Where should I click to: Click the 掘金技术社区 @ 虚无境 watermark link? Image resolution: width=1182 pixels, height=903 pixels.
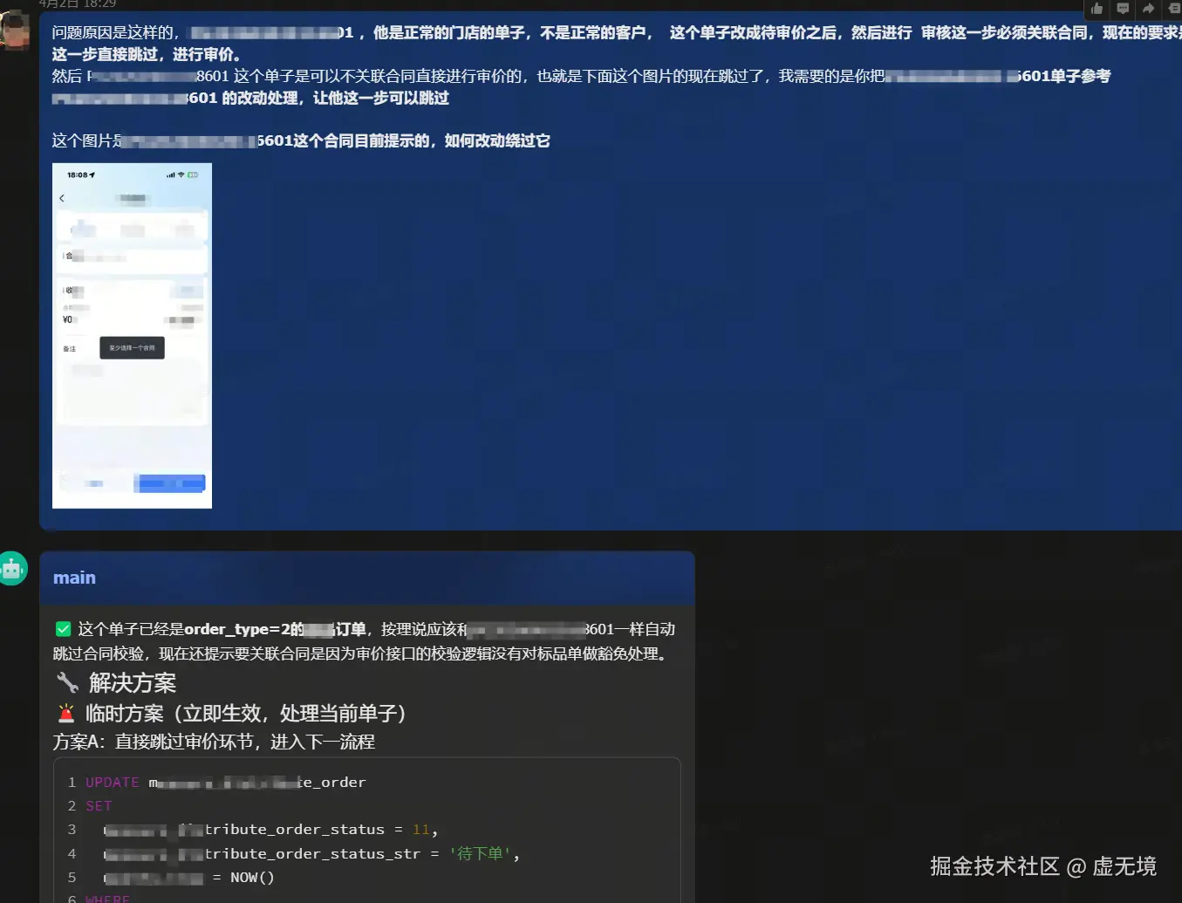[1042, 866]
